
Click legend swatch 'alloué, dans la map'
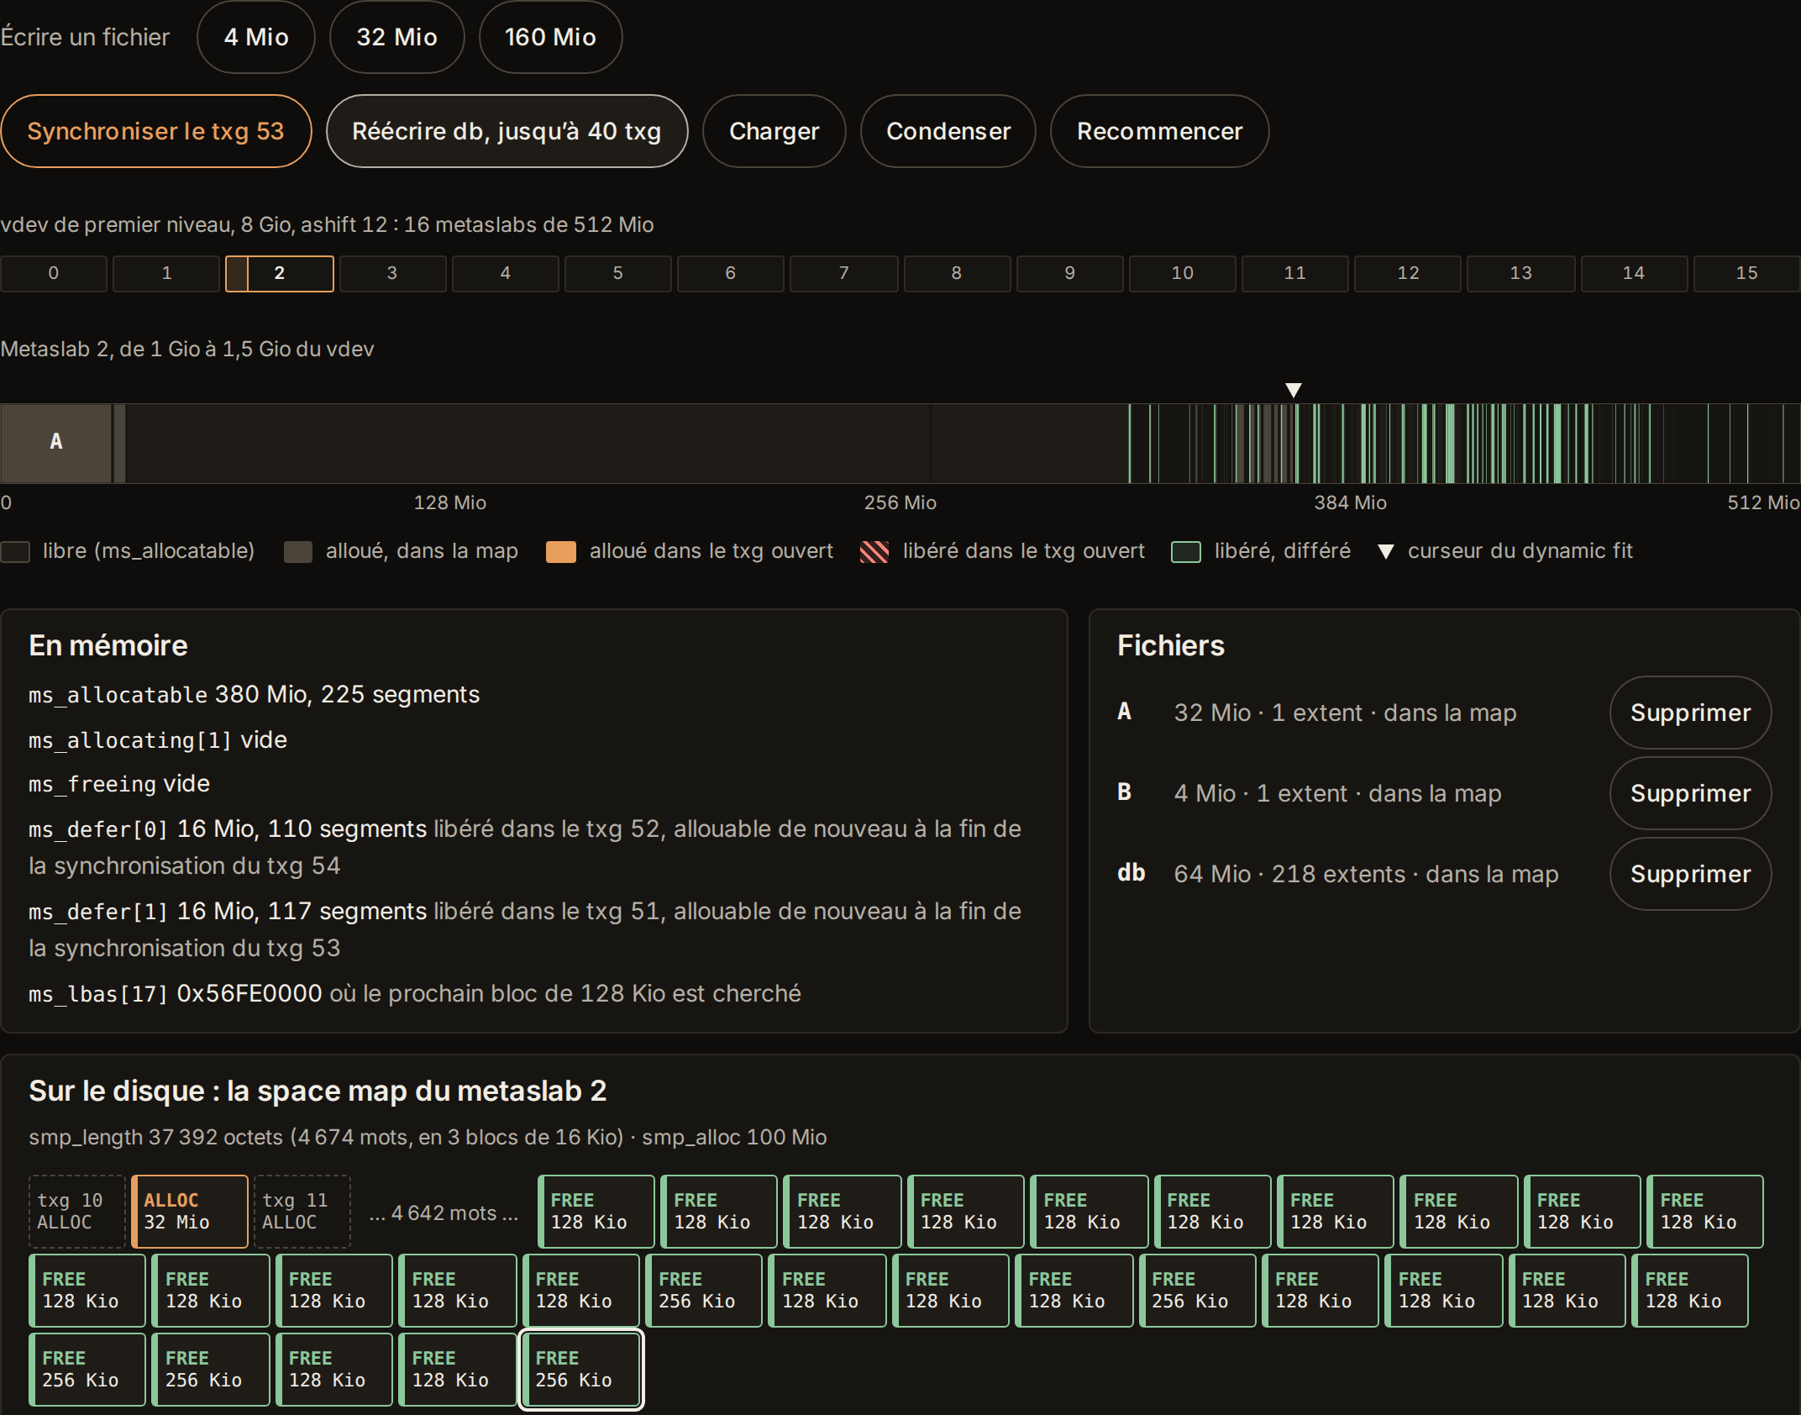(x=298, y=551)
